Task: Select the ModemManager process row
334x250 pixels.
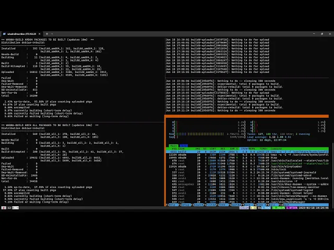Action: (x=247, y=202)
